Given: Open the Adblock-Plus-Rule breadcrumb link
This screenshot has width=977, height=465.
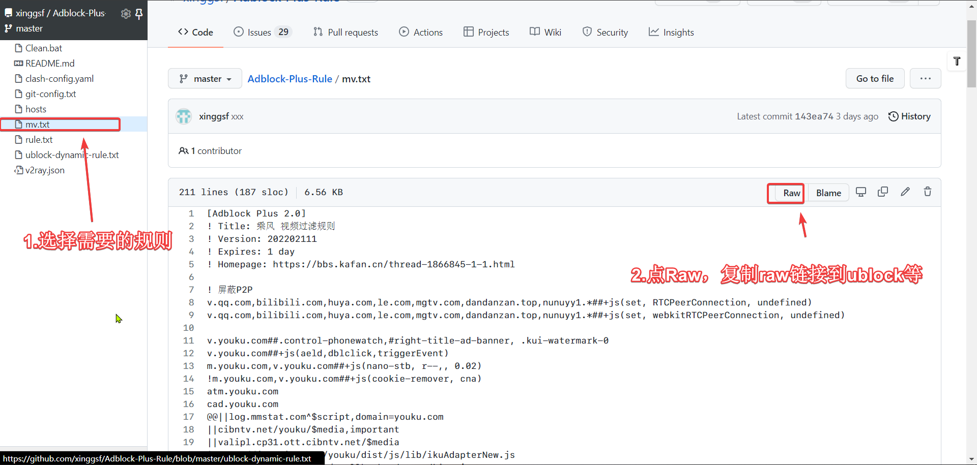Looking at the screenshot, I should [290, 79].
